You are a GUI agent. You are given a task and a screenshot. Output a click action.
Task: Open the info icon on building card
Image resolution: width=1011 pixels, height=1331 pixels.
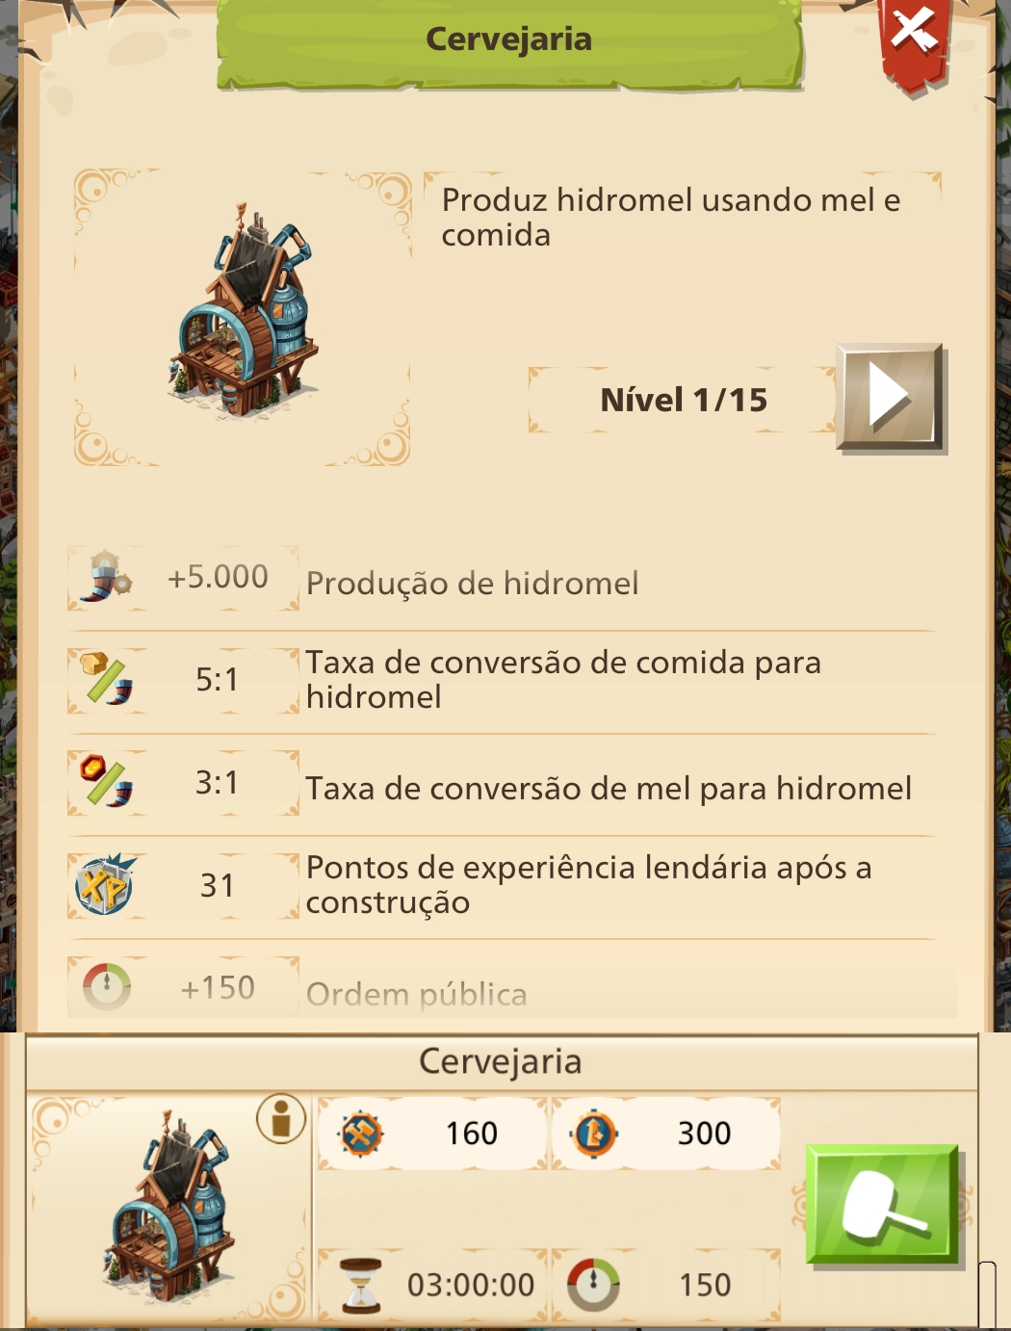click(x=281, y=1119)
